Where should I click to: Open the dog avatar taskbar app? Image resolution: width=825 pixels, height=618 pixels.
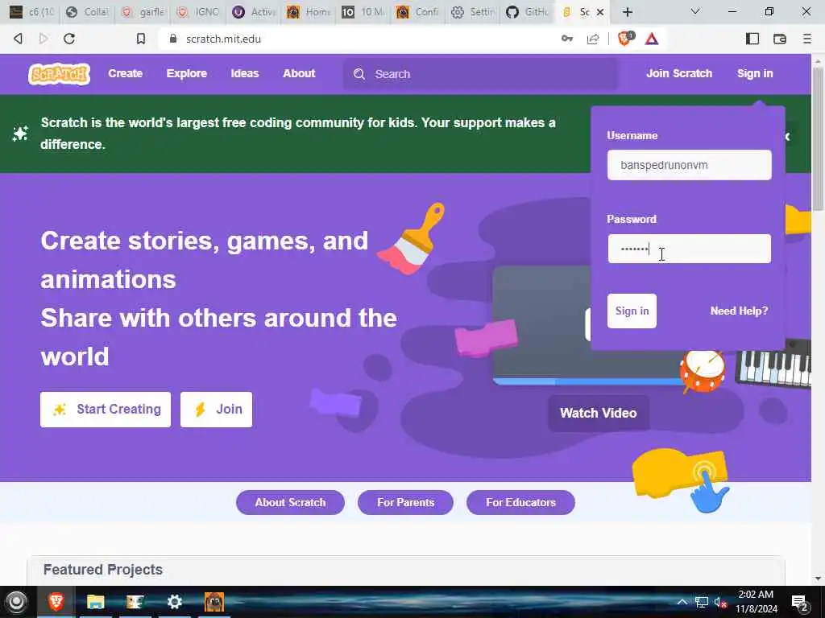click(x=214, y=602)
